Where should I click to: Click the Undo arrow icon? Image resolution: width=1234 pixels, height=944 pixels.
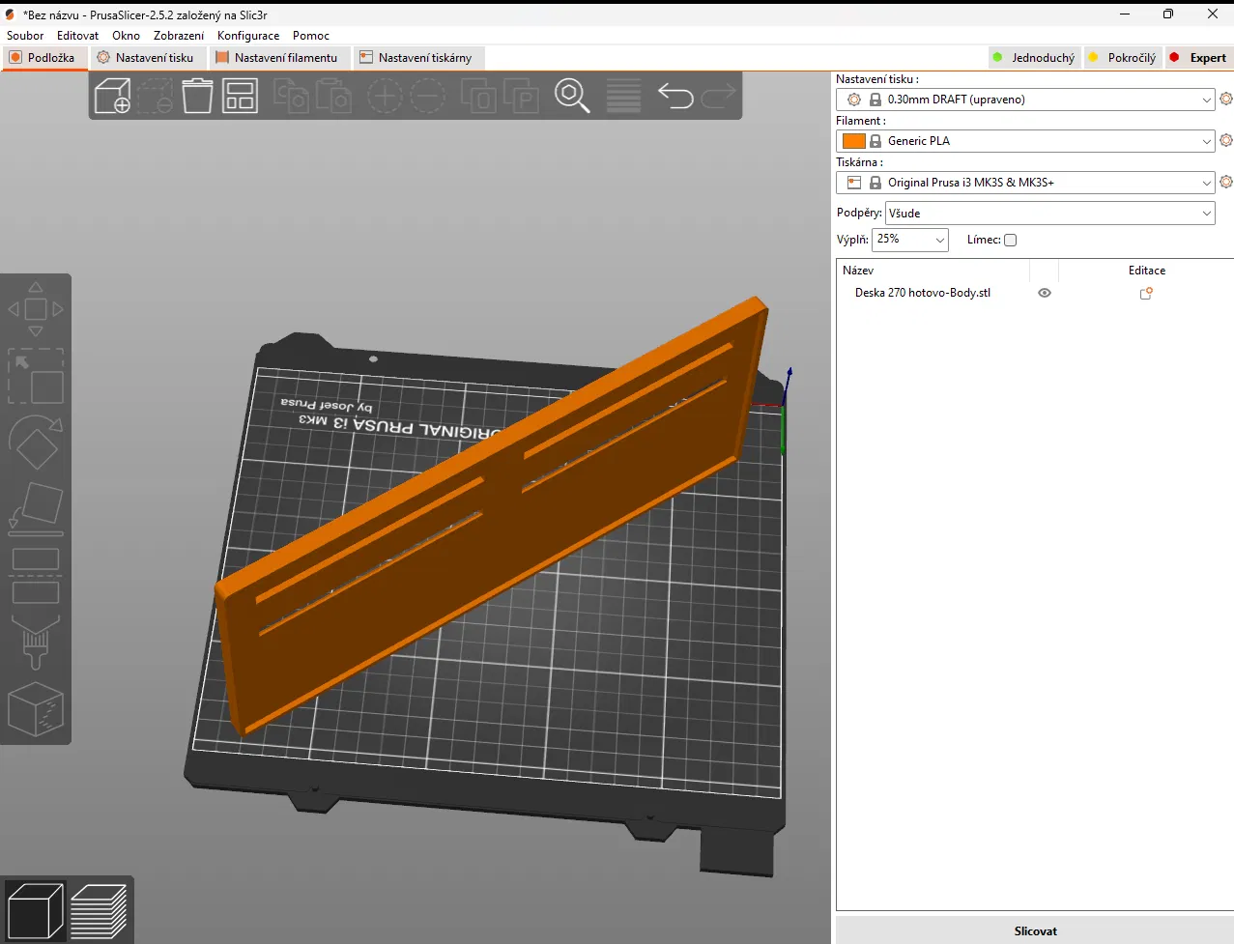(x=675, y=96)
